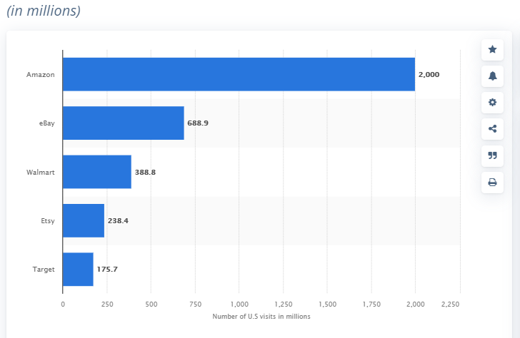Click the 1,000 x-axis tick label
520x338 pixels.
tap(239, 304)
